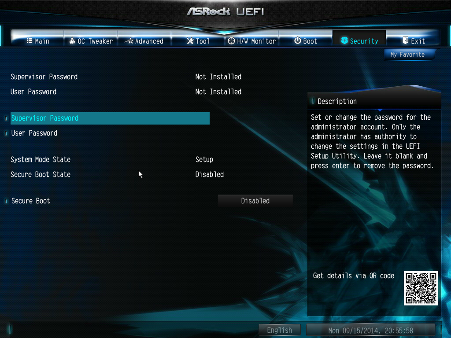
Task: Click the Advanced star icon
Action: coord(129,41)
